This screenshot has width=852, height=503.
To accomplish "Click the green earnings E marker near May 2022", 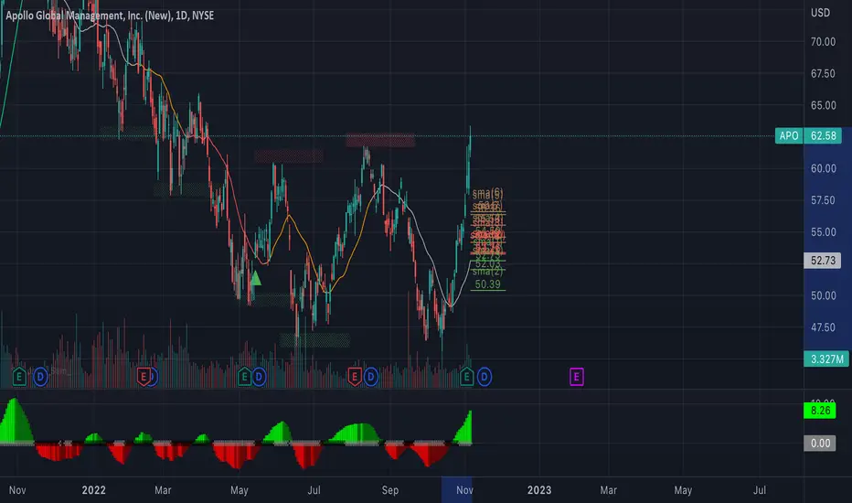I will (244, 376).
